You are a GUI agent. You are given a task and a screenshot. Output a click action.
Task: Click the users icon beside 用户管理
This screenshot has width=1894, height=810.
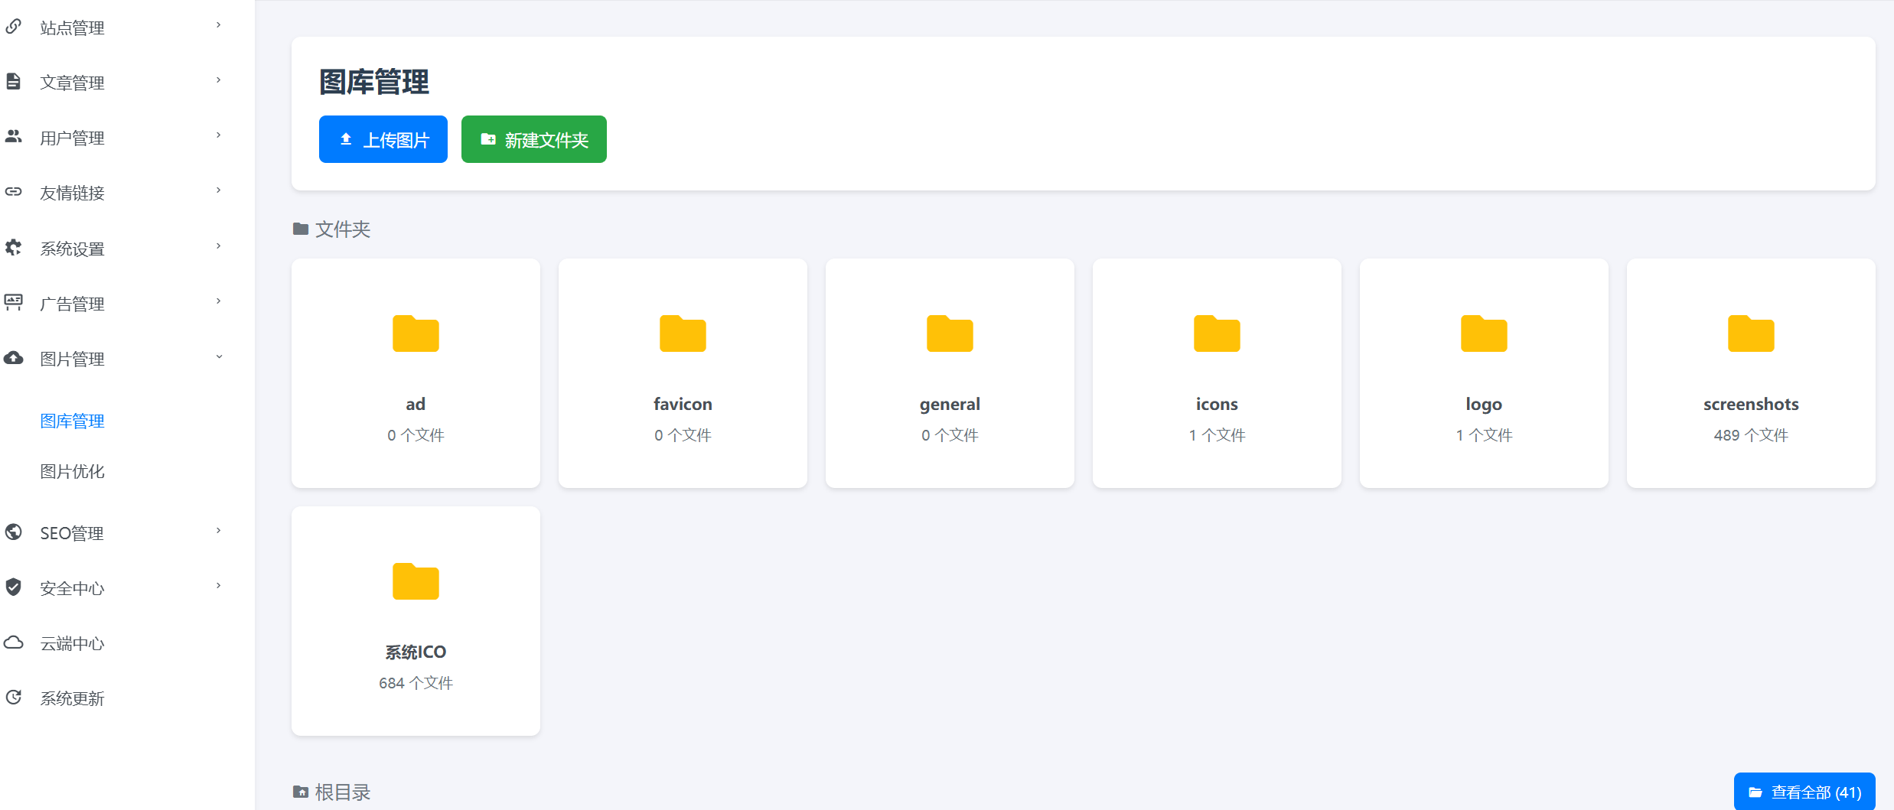pos(13,137)
